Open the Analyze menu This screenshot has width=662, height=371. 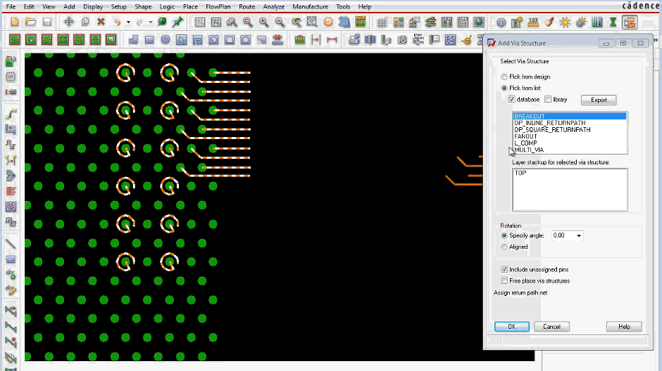[x=274, y=7]
